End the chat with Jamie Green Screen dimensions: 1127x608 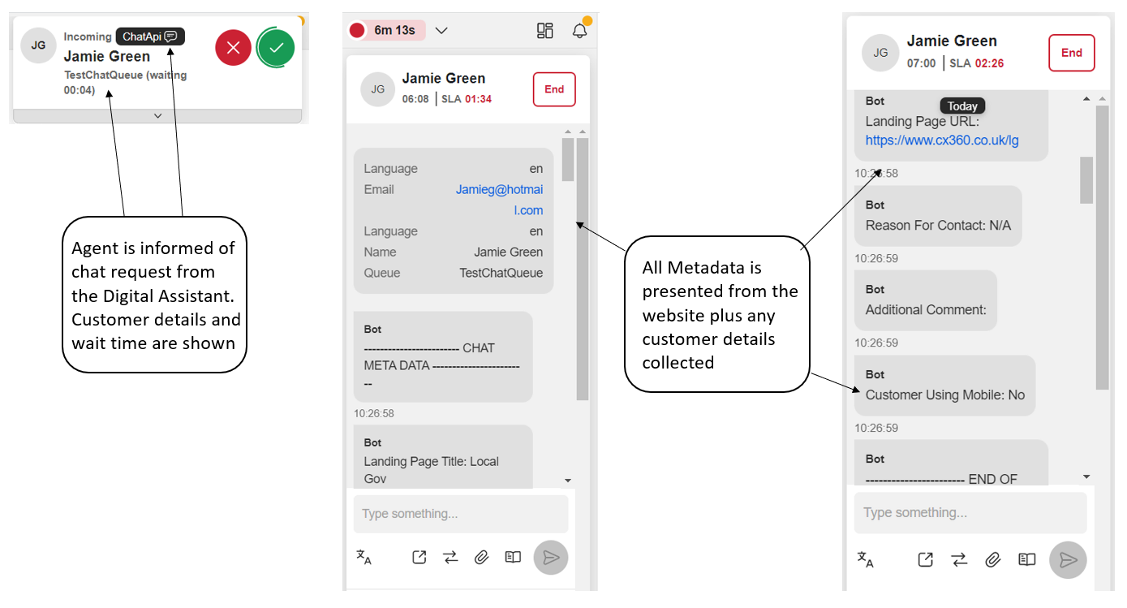554,89
